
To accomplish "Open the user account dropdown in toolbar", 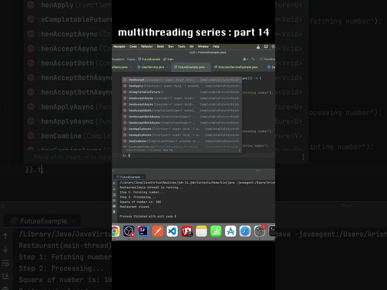I will pyautogui.click(x=245, y=59).
